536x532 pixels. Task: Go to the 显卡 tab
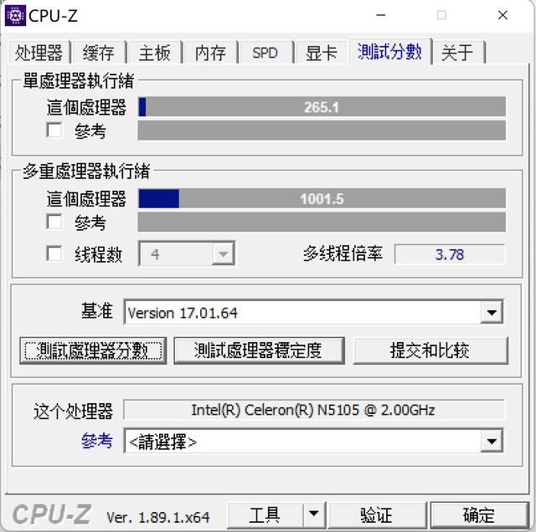322,53
